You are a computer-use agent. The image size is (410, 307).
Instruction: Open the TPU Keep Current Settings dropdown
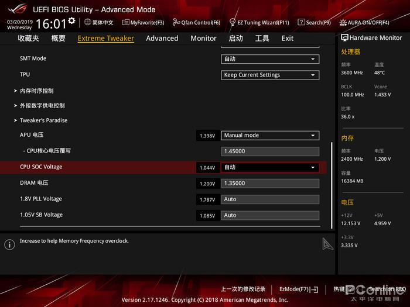[270, 75]
